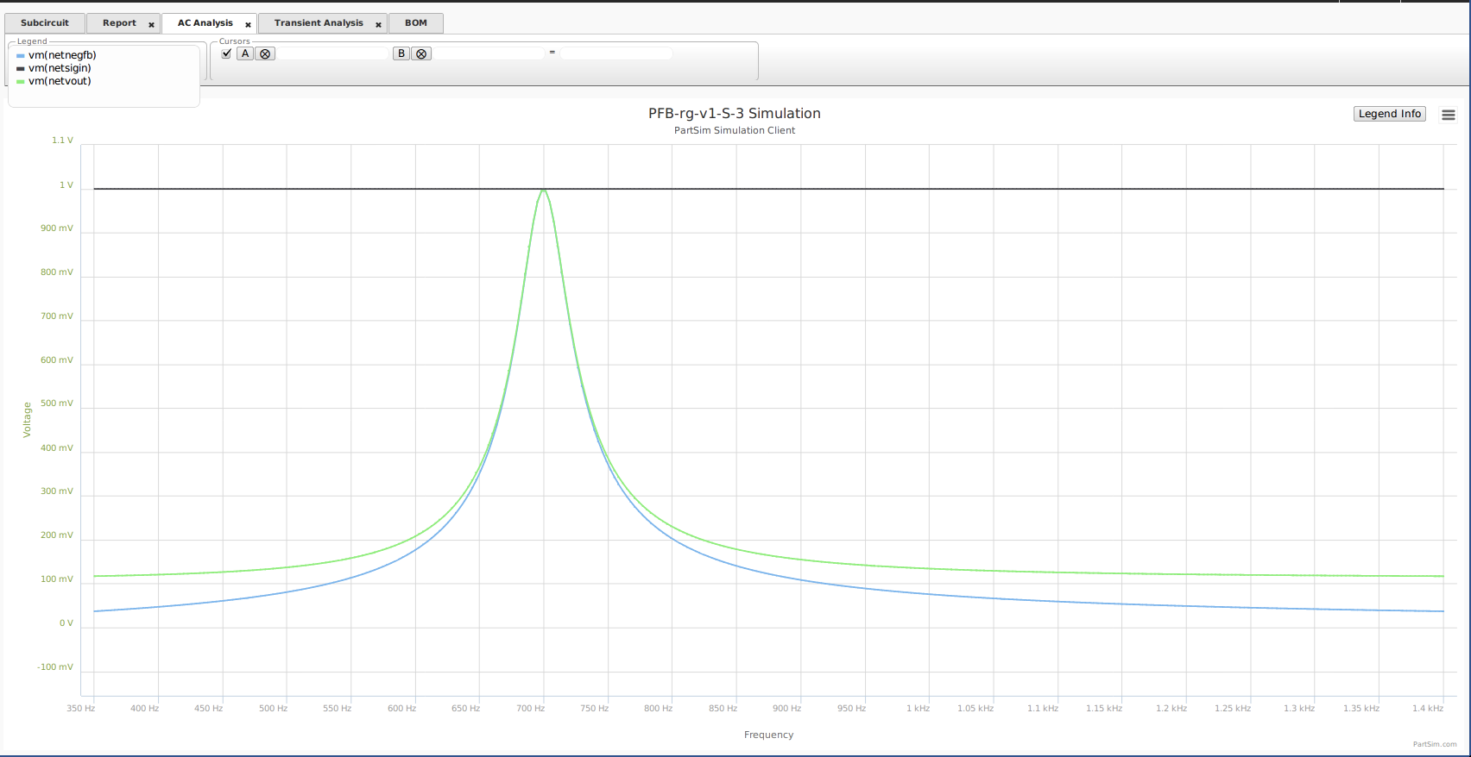Click the Voltage axis label
The image size is (1471, 757).
pyautogui.click(x=27, y=420)
